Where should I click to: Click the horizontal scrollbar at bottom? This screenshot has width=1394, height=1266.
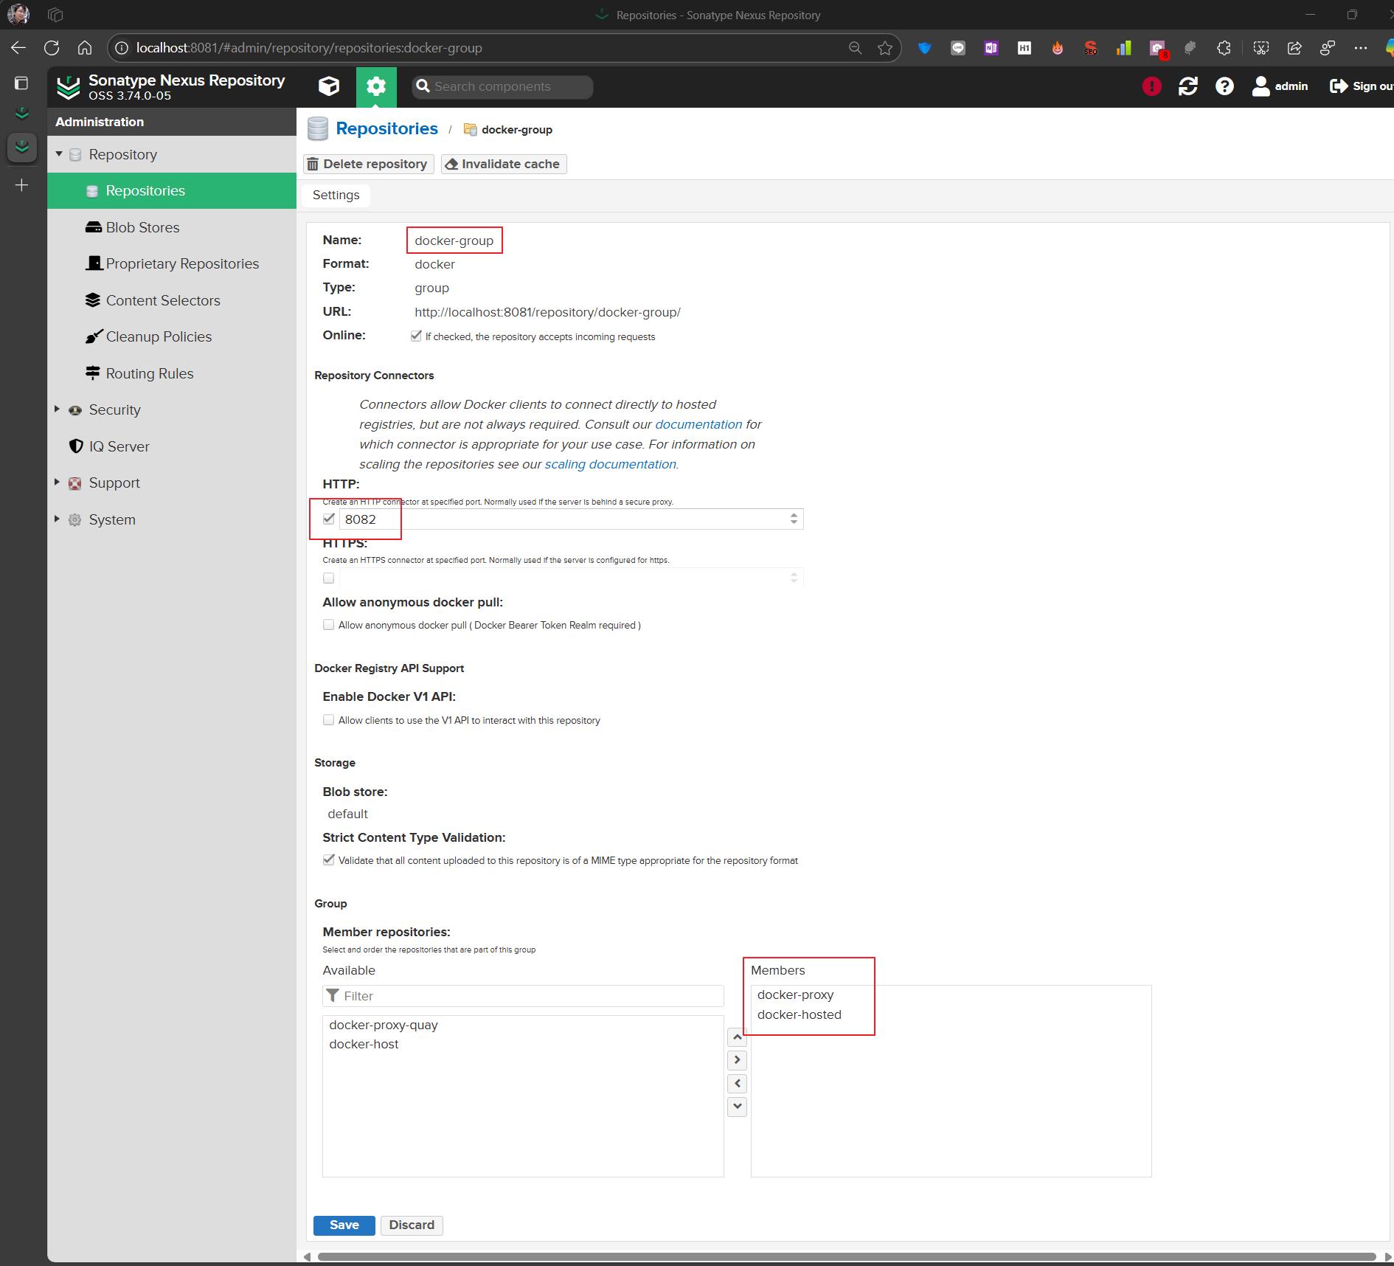pos(846,1256)
